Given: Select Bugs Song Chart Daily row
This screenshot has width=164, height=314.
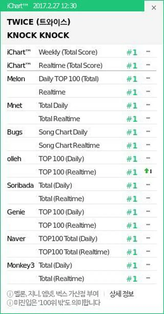Looking at the screenshot, I should pyautogui.click(x=81, y=132).
